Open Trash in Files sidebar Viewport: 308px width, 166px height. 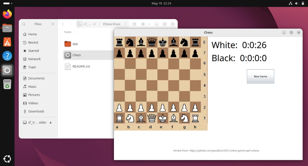point(38,67)
